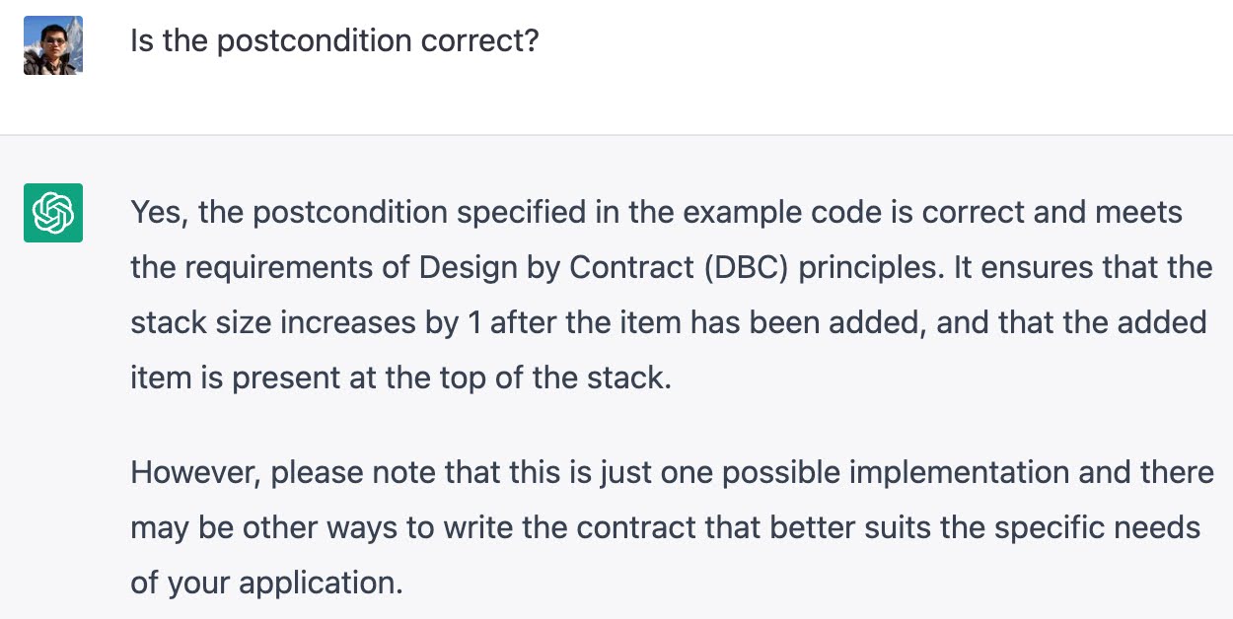Click the phrase "please note that this"
The image size is (1233, 619).
[399, 473]
